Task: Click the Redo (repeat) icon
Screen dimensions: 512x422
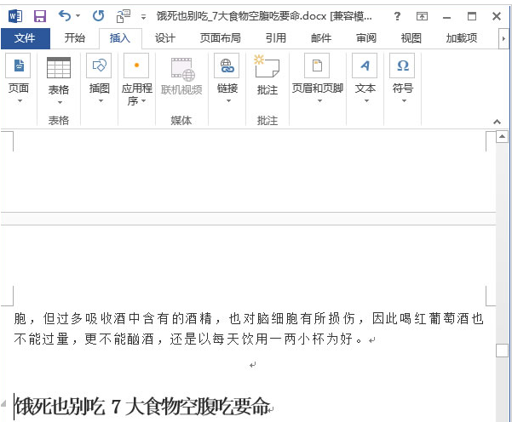Action: (98, 15)
